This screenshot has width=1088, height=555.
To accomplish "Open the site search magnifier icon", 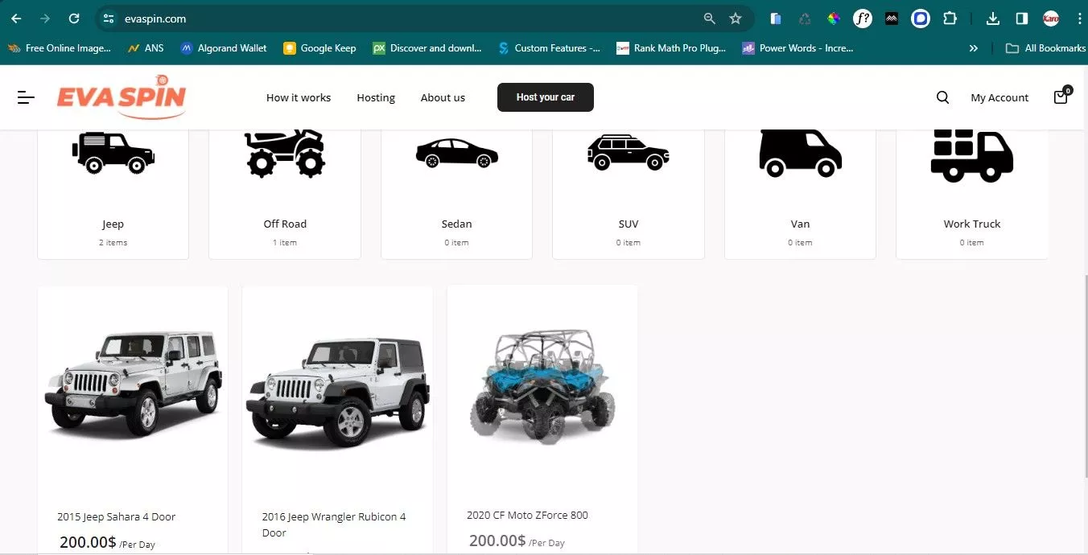I will pos(942,97).
